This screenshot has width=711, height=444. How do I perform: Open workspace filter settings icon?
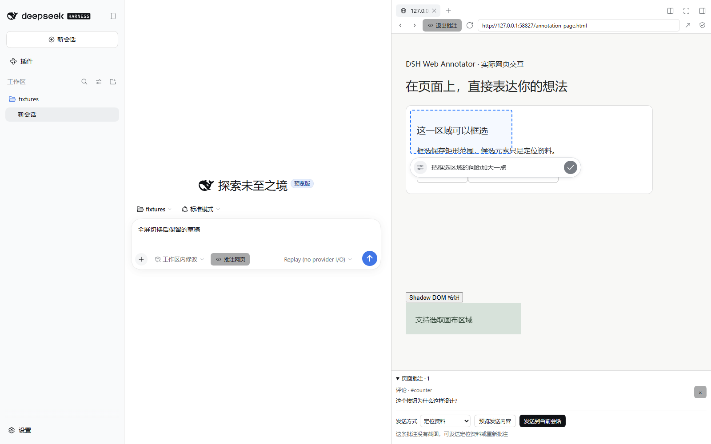click(99, 82)
